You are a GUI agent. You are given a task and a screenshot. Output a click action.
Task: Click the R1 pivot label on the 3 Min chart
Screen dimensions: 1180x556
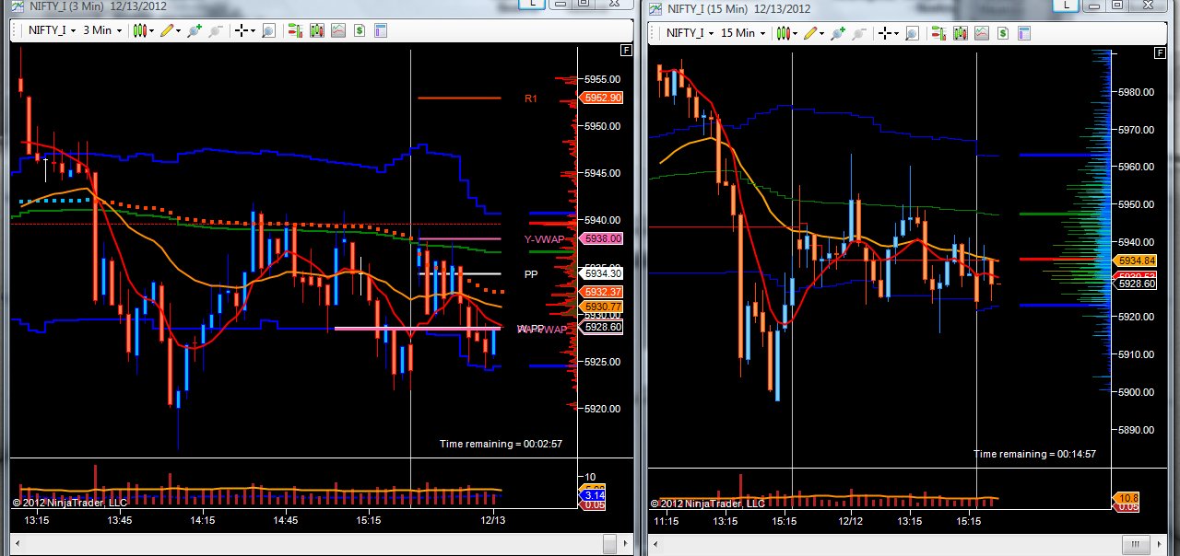(x=531, y=98)
